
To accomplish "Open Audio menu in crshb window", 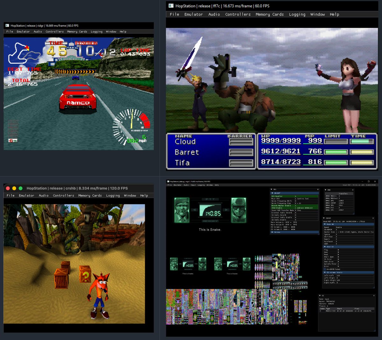I will (44, 196).
